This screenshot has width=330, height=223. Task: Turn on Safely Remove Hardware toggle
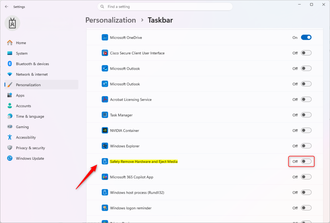coord(306,161)
